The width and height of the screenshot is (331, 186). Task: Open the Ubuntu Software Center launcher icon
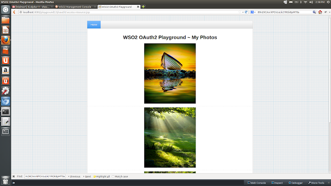pos(6,51)
